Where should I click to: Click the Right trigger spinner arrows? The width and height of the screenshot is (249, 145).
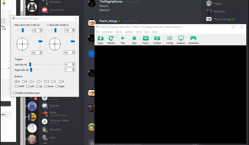[73, 70]
